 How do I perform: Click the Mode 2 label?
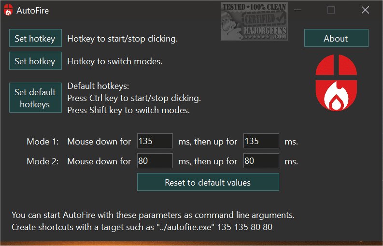tap(43, 161)
